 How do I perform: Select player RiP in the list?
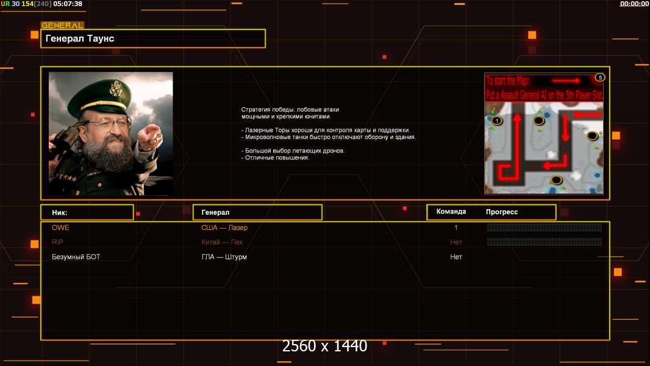[x=57, y=242]
